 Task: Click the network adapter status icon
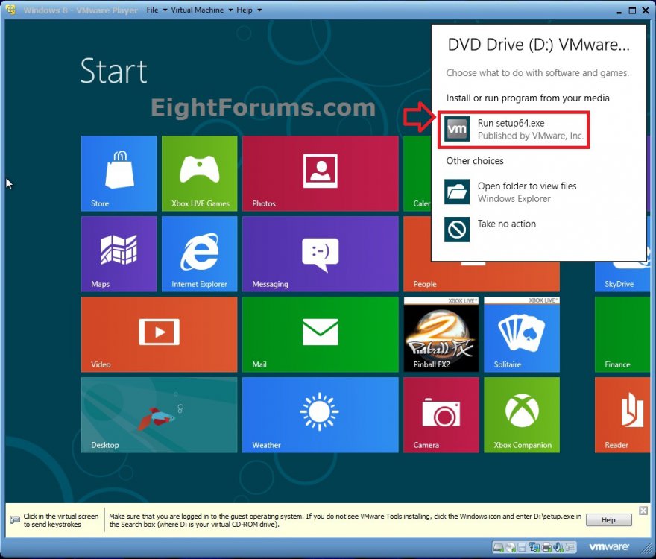[x=534, y=547]
